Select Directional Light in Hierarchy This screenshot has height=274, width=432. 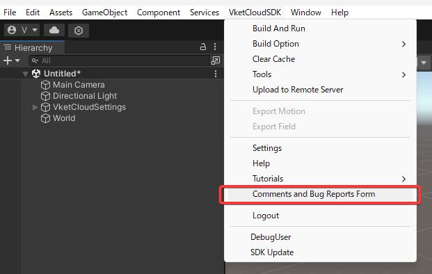(85, 96)
